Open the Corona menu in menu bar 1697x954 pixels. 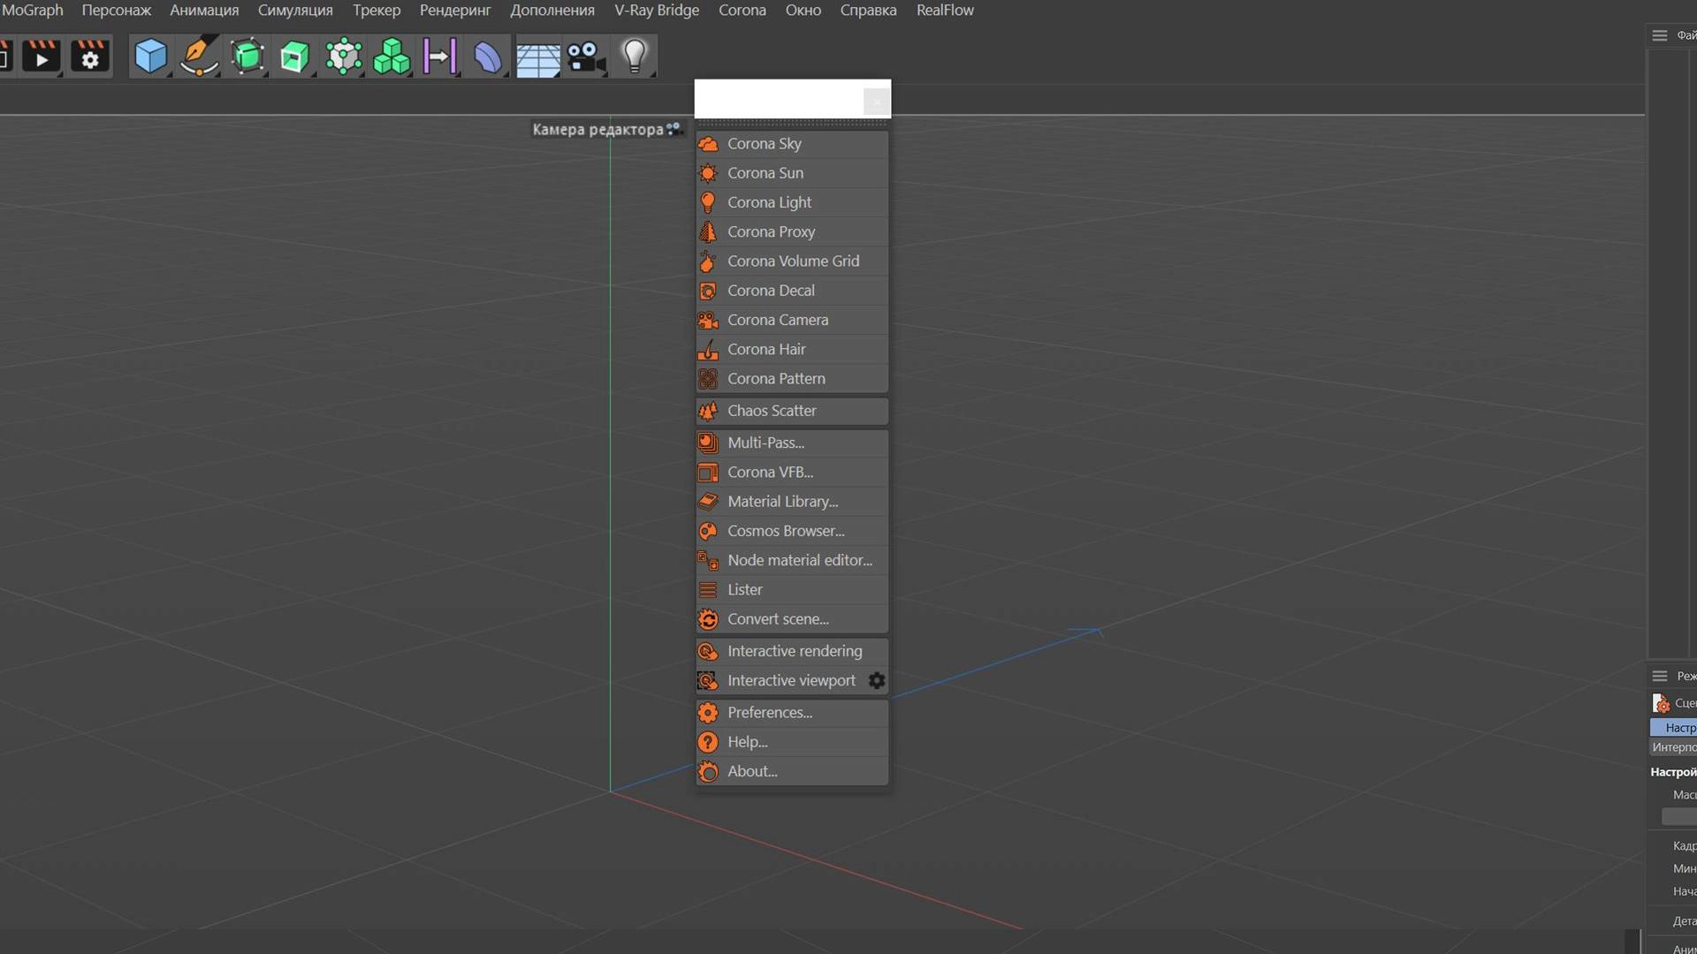[742, 11]
